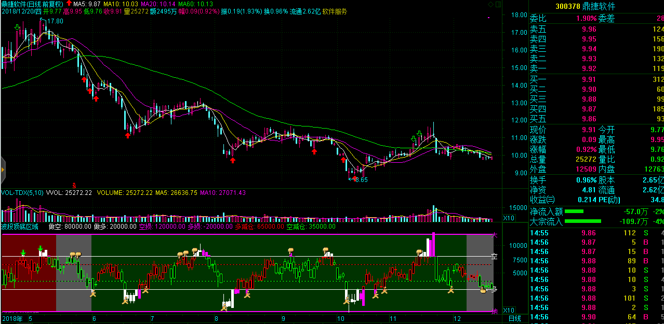
Task: Open the 日线 period selector
Action: pos(514,318)
